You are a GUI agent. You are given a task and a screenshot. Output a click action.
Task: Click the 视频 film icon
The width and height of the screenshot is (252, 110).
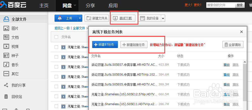coord(6,46)
